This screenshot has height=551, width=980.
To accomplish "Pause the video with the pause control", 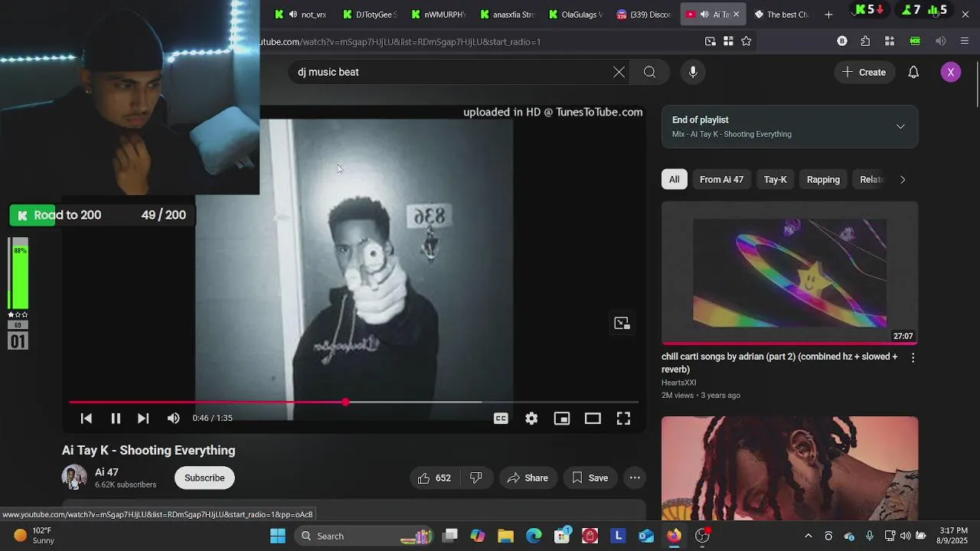I will [116, 418].
